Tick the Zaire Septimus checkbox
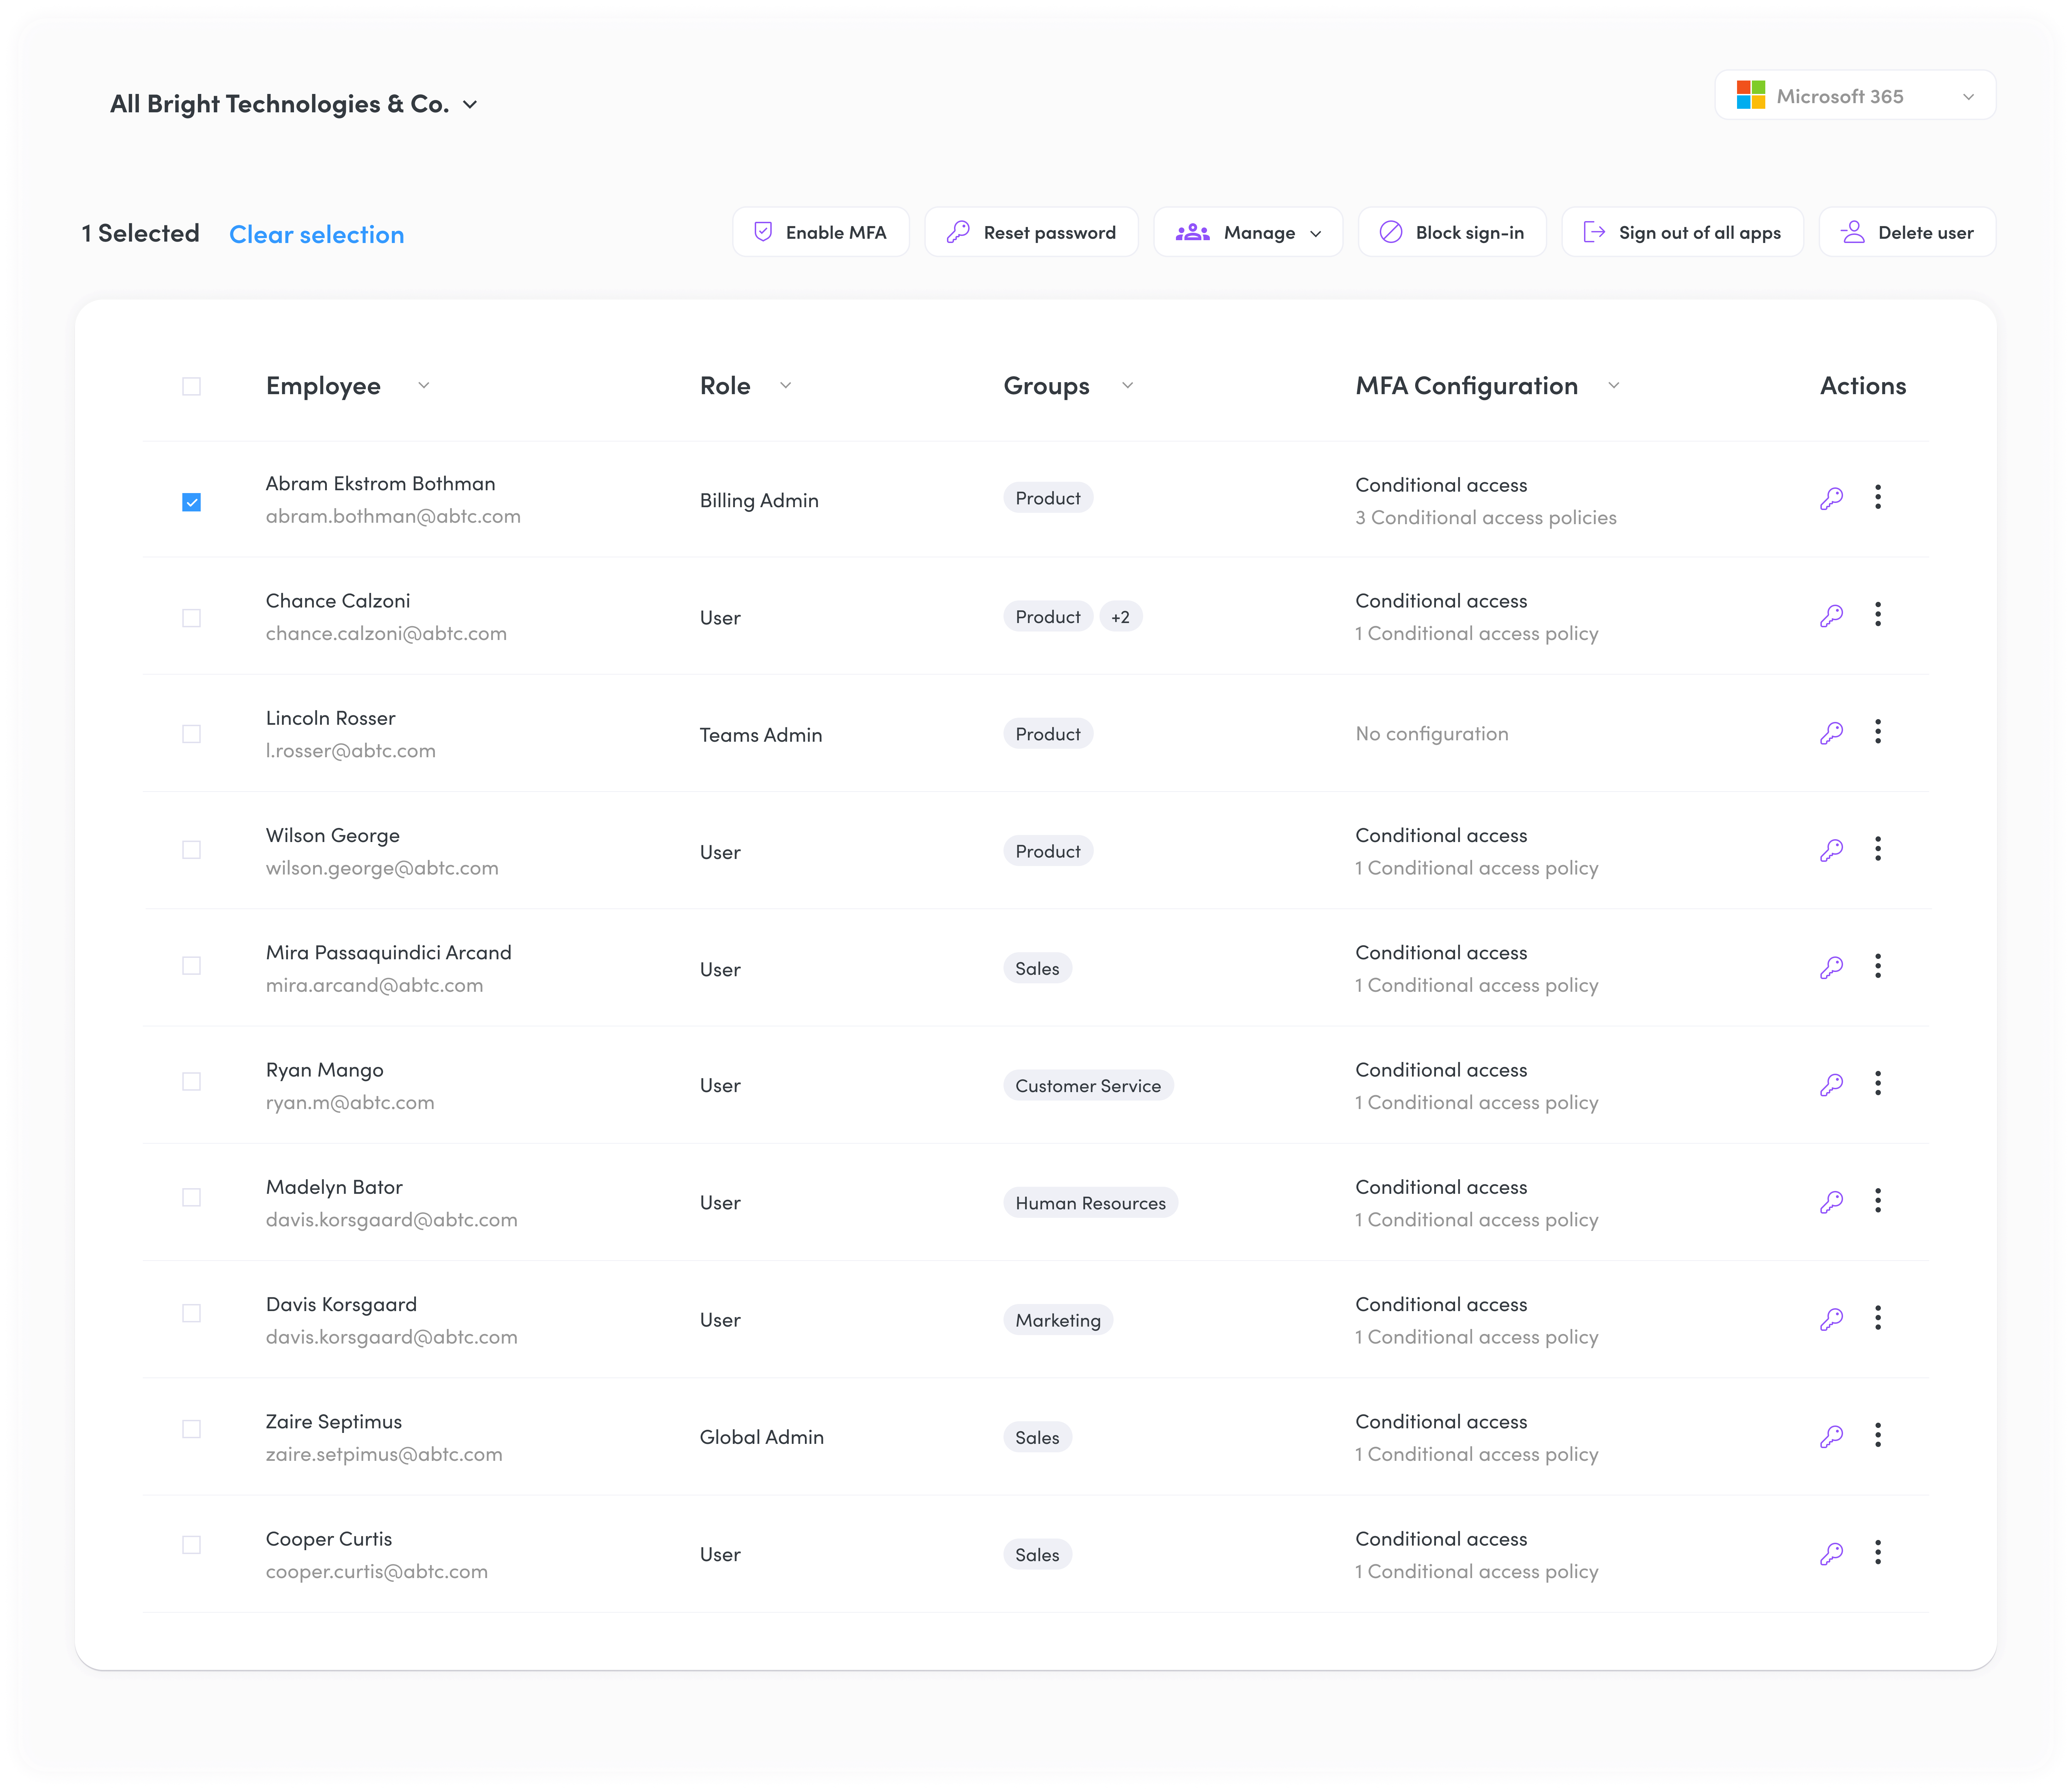The image size is (2072, 1790). point(192,1429)
